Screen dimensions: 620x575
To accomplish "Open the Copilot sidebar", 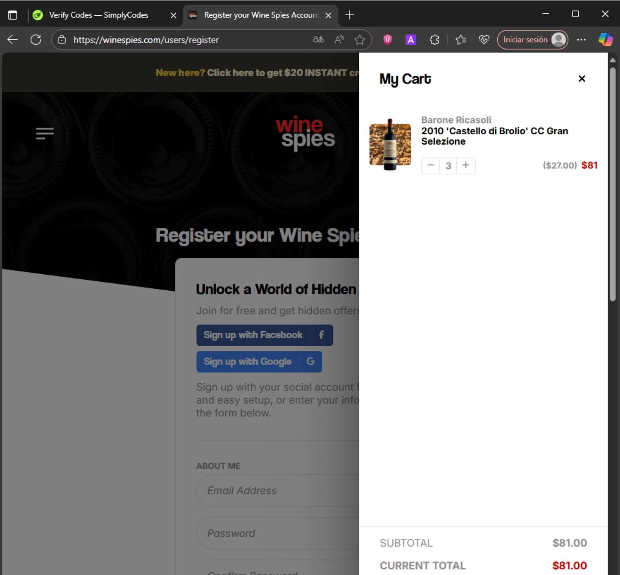I will click(606, 40).
